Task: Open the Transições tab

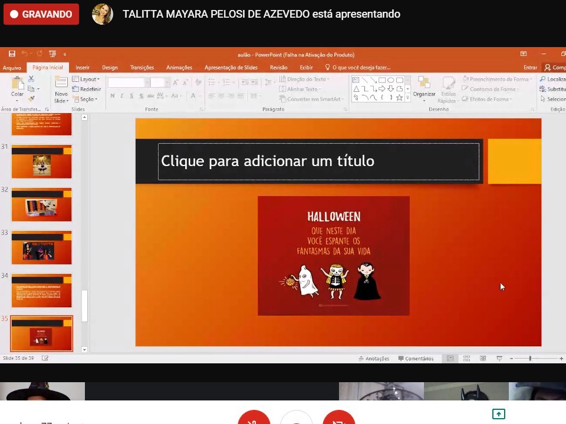Action: tap(142, 67)
